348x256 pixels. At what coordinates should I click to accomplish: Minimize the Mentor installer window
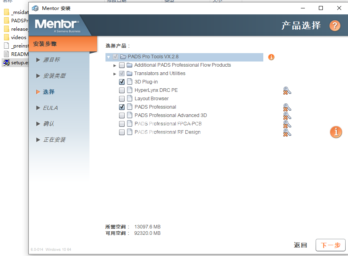(x=303, y=8)
